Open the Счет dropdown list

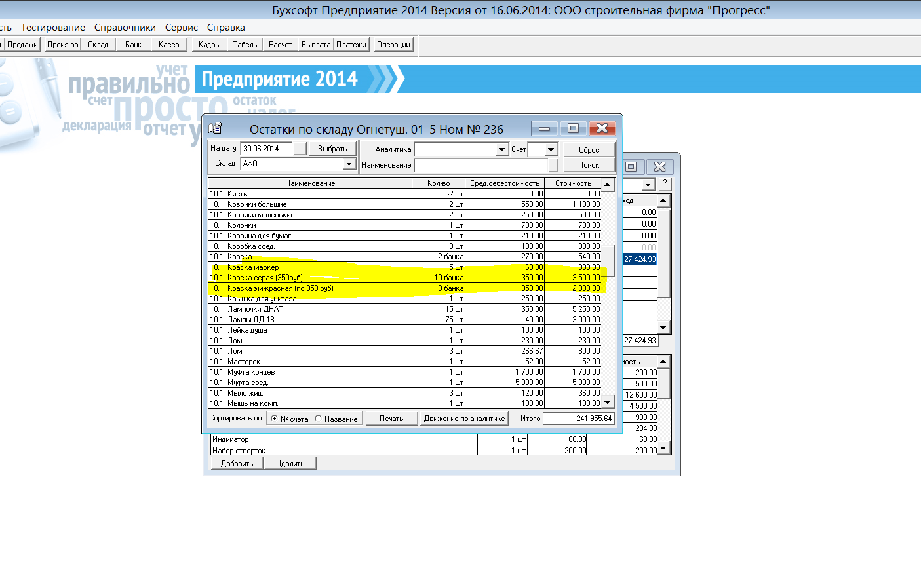pyautogui.click(x=551, y=149)
